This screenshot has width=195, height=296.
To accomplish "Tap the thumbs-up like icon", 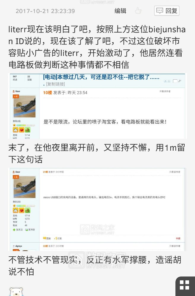I will click(138, 11).
